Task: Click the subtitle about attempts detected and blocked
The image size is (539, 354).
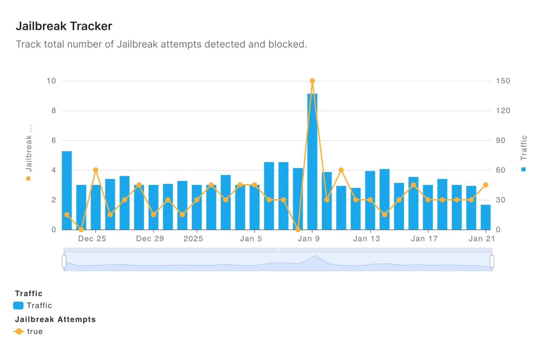Action: point(161,44)
